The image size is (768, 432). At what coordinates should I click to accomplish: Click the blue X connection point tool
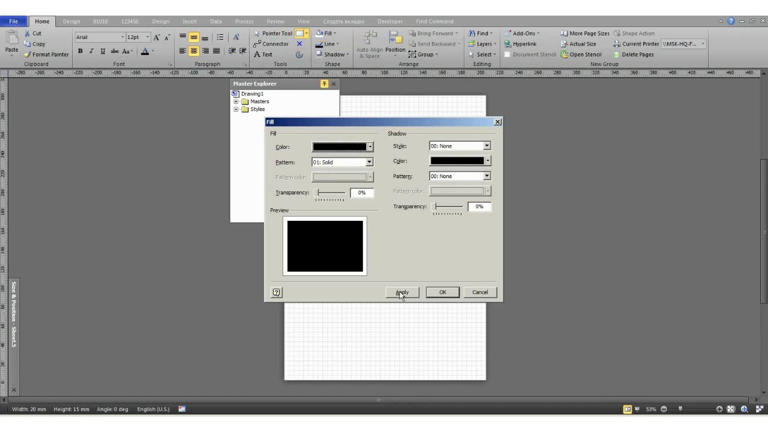[x=299, y=44]
